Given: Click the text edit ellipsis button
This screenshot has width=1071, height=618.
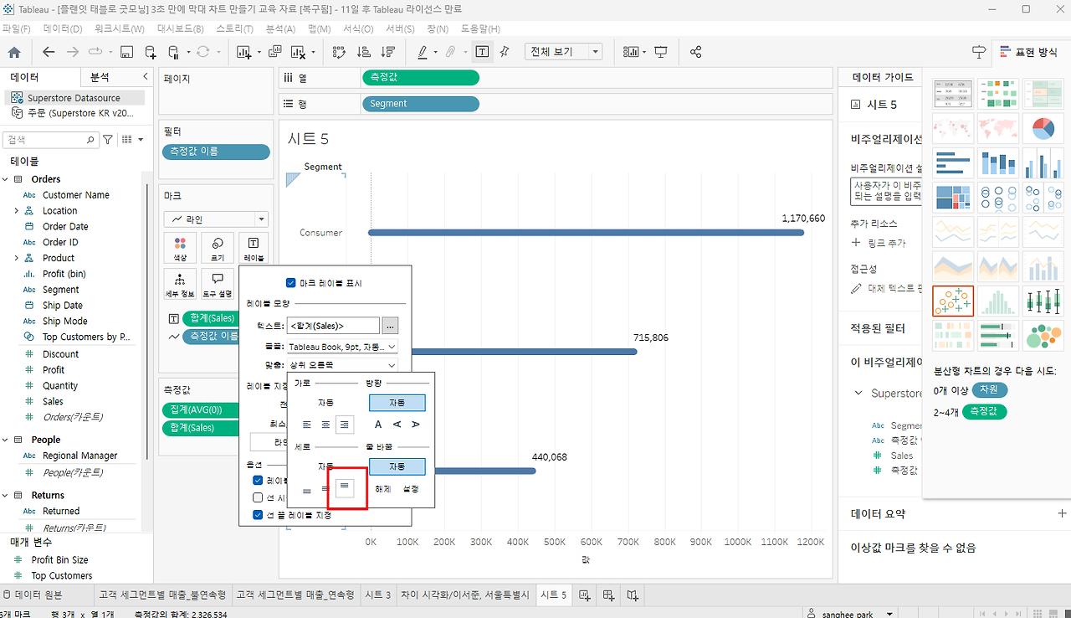Looking at the screenshot, I should (390, 326).
